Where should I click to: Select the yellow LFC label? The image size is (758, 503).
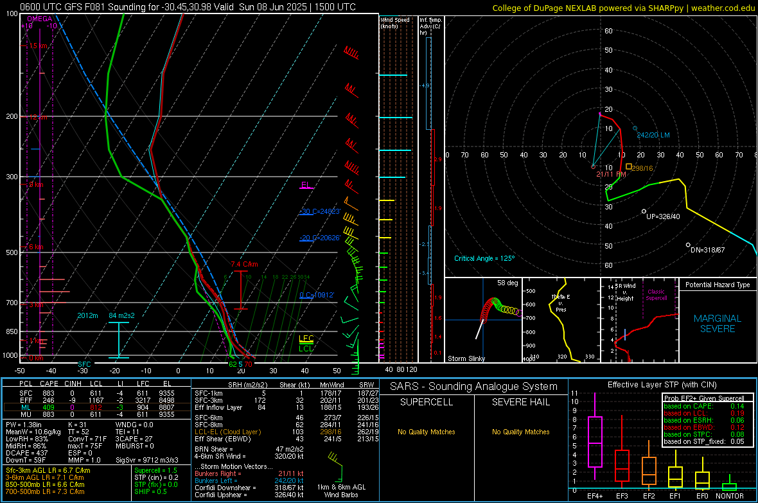point(306,339)
